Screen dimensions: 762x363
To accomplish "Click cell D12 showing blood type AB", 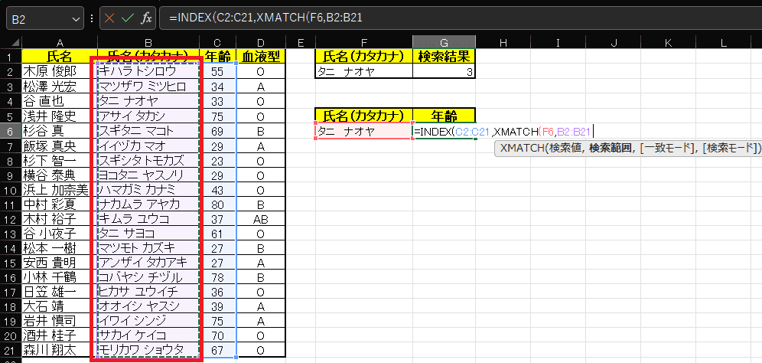I will click(x=261, y=219).
